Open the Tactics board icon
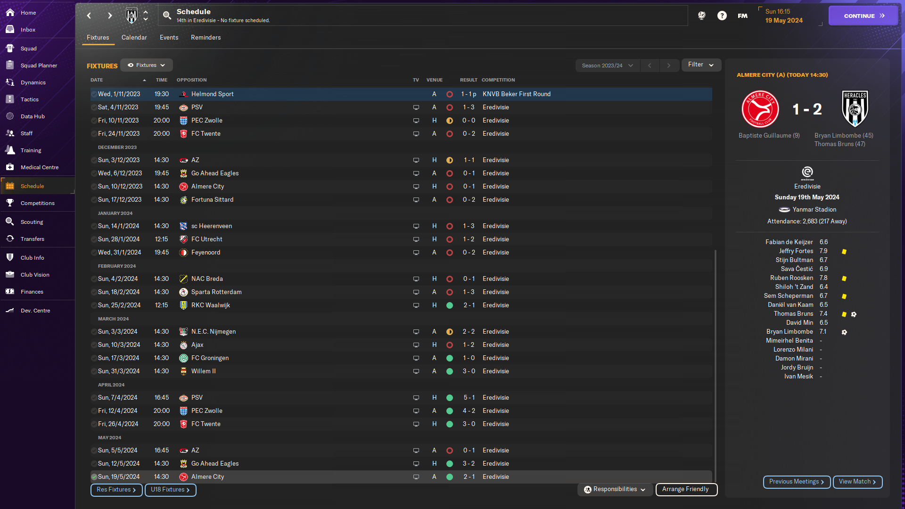 [10, 99]
